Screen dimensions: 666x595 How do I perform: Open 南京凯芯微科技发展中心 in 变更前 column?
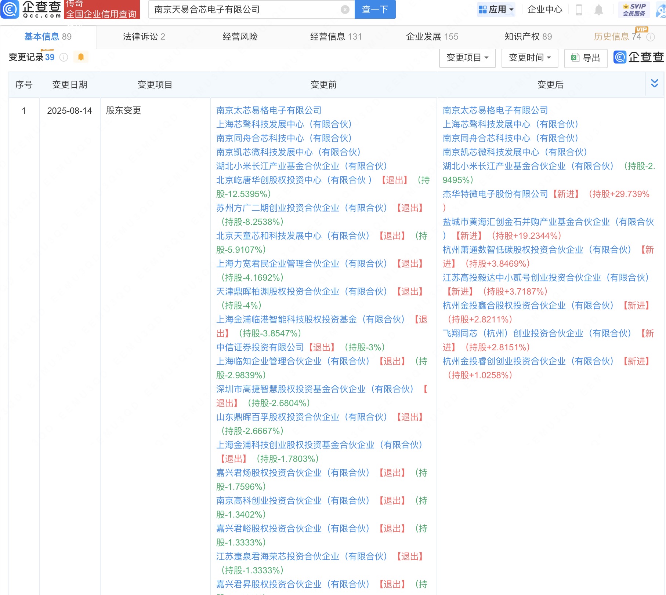coord(289,152)
